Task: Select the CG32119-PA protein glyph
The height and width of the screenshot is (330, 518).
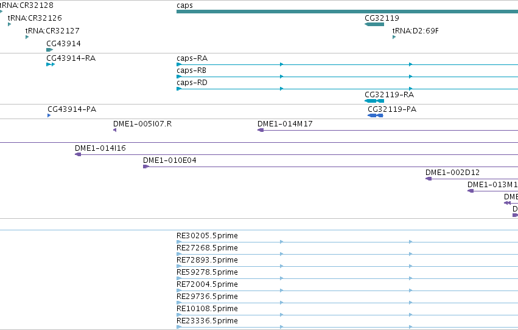Action: [376, 115]
